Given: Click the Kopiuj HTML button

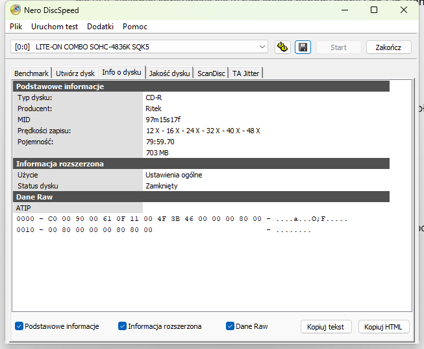Looking at the screenshot, I should 384,327.
